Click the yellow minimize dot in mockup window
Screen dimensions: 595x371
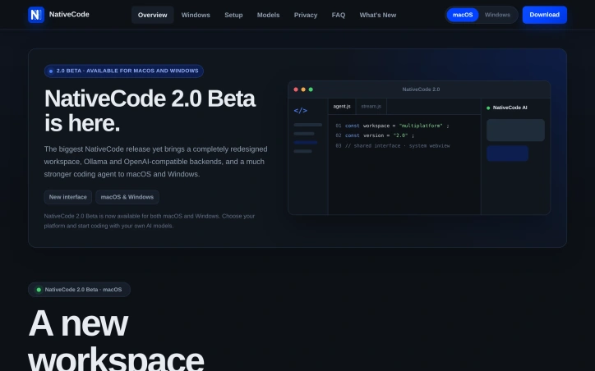[x=303, y=89]
